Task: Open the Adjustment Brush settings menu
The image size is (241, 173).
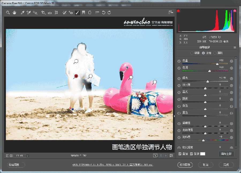Action: 235,48
